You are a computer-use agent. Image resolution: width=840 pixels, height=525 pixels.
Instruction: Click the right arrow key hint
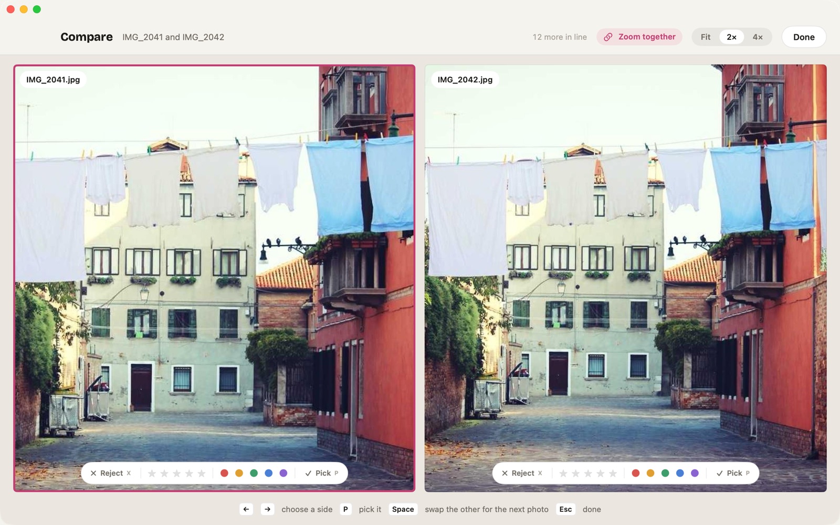click(267, 509)
